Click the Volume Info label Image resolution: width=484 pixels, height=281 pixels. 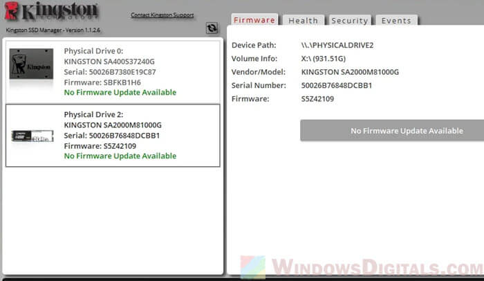click(254, 59)
